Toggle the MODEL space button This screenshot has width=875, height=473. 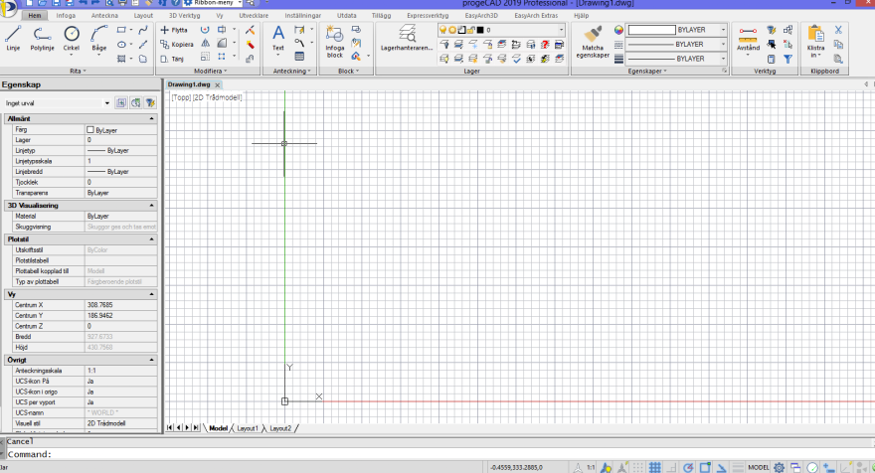tap(759, 467)
